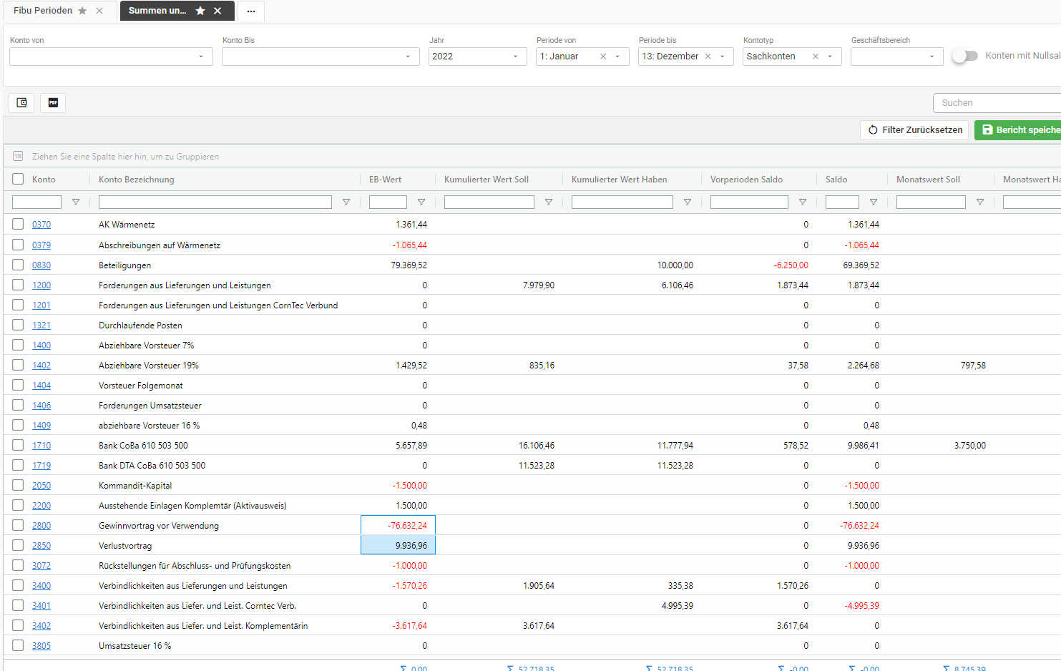The width and height of the screenshot is (1061, 671).
Task: Click the favorite star on Fibu Perioden tab
Action: [x=82, y=11]
